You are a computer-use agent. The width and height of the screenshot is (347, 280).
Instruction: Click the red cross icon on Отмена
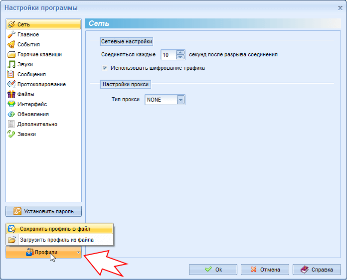point(254,270)
